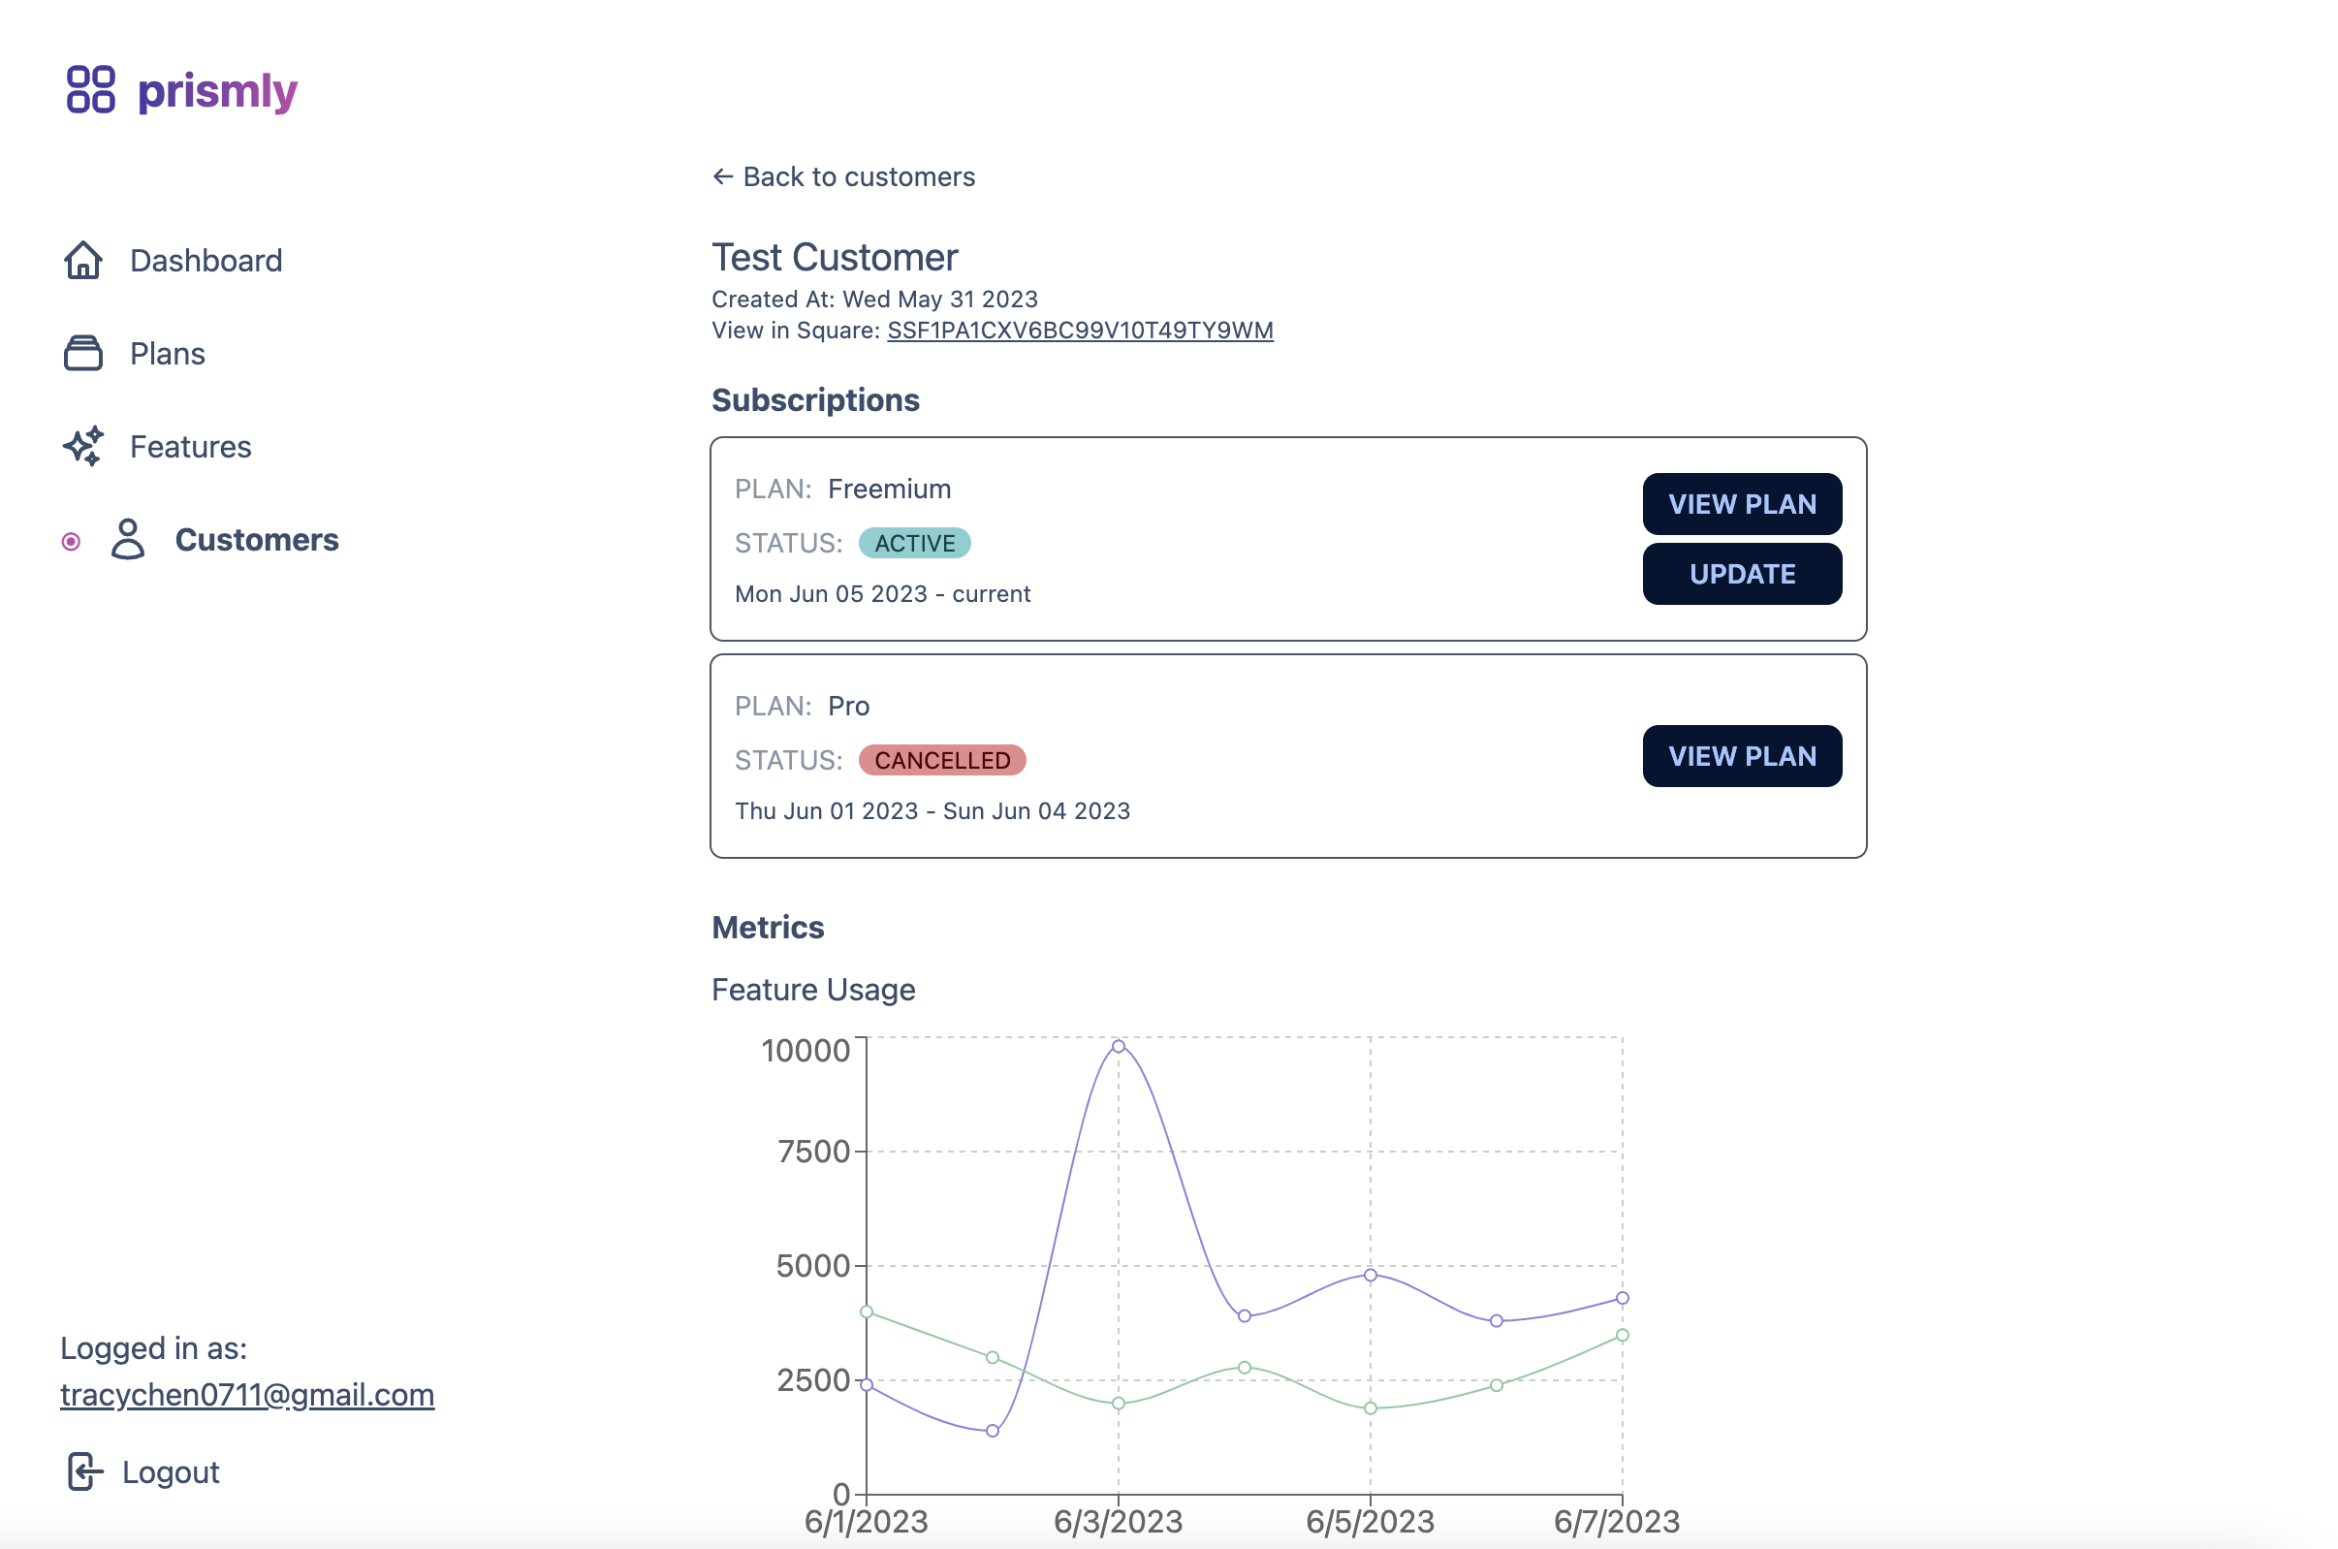
Task: Open the Dashboard menu item
Action: (x=205, y=261)
